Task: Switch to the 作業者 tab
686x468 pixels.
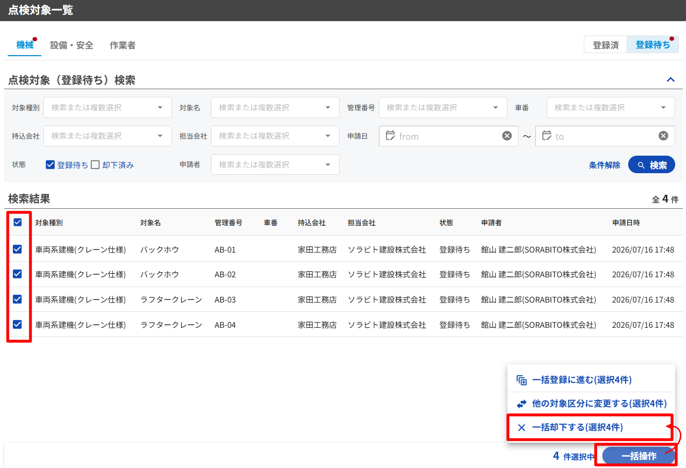Action: [122, 45]
